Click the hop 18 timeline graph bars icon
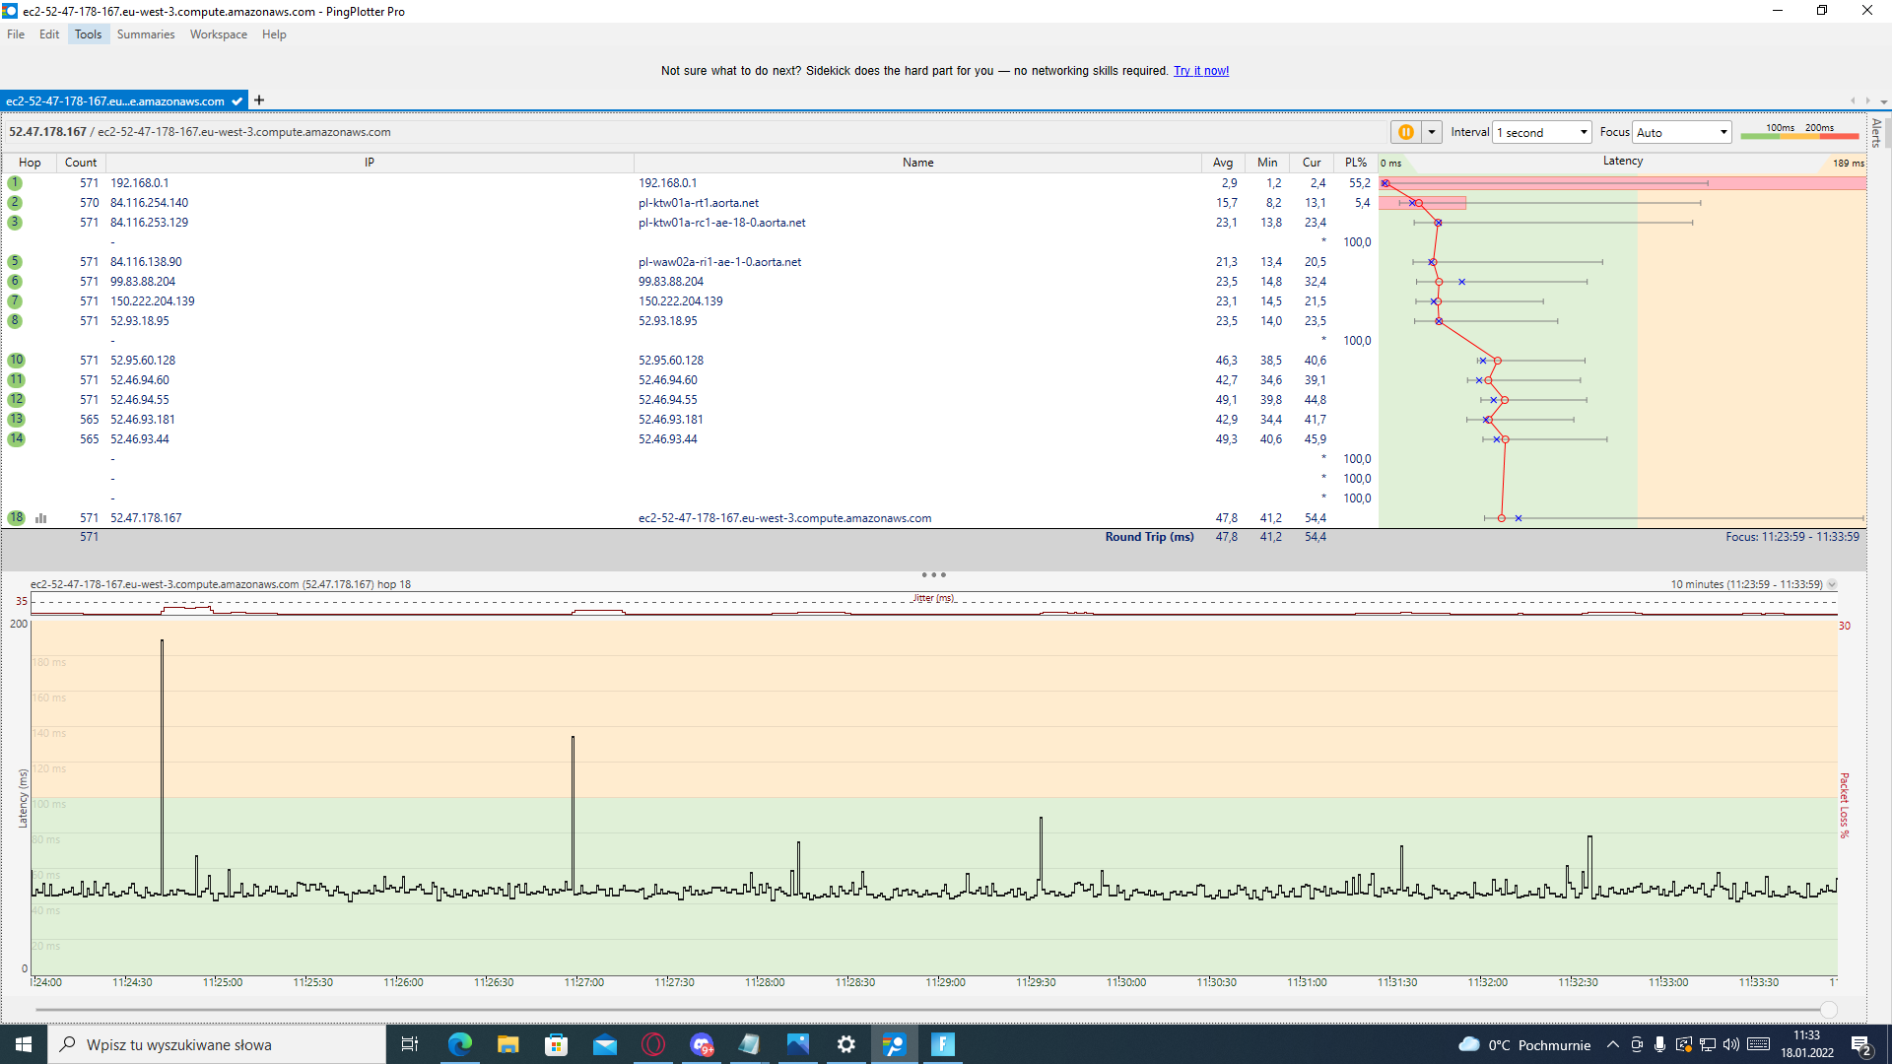The image size is (1892, 1064). click(41, 518)
